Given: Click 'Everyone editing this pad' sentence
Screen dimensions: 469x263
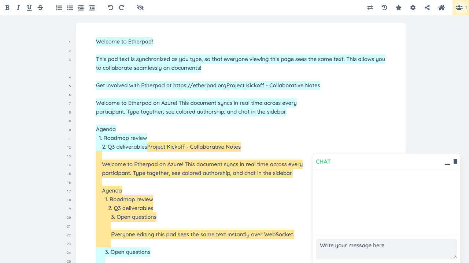Looking at the screenshot, I should 203,235.
